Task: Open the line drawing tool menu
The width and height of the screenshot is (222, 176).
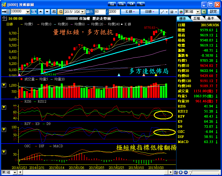Action: tap(164, 12)
